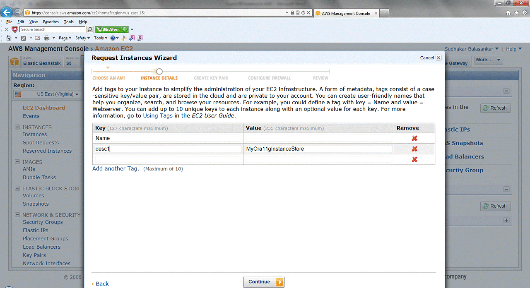Open the Edit menu

pos(21,22)
